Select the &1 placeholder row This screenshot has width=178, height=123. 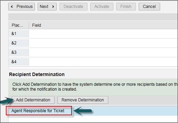coord(18,34)
